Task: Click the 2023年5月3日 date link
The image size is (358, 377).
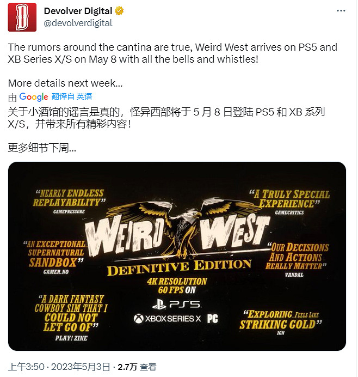Action: (x=81, y=367)
